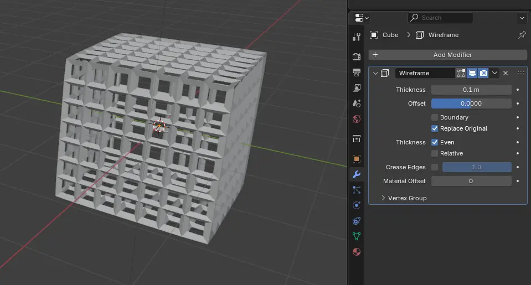
Task: Open the Render properties tab
Action: point(356,56)
